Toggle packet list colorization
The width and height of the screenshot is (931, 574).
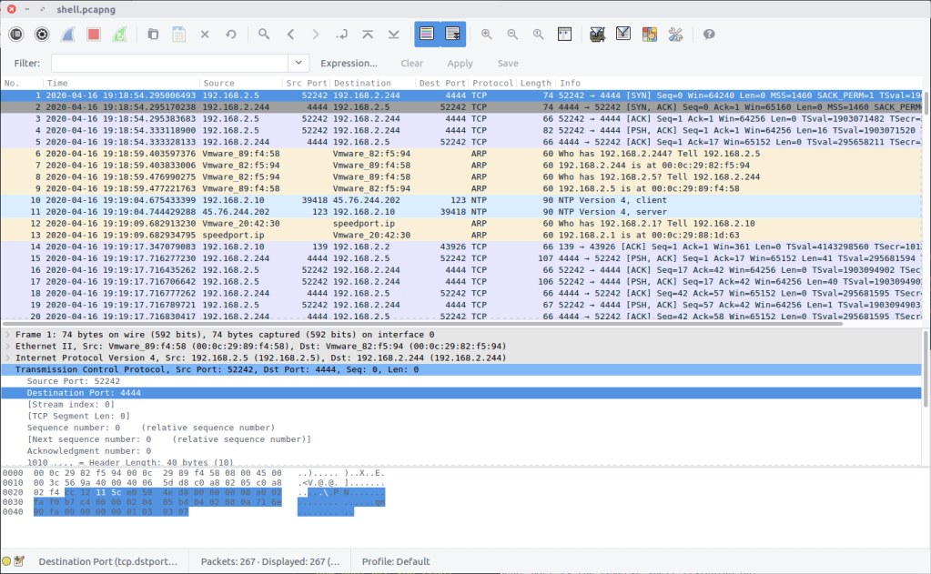(426, 34)
